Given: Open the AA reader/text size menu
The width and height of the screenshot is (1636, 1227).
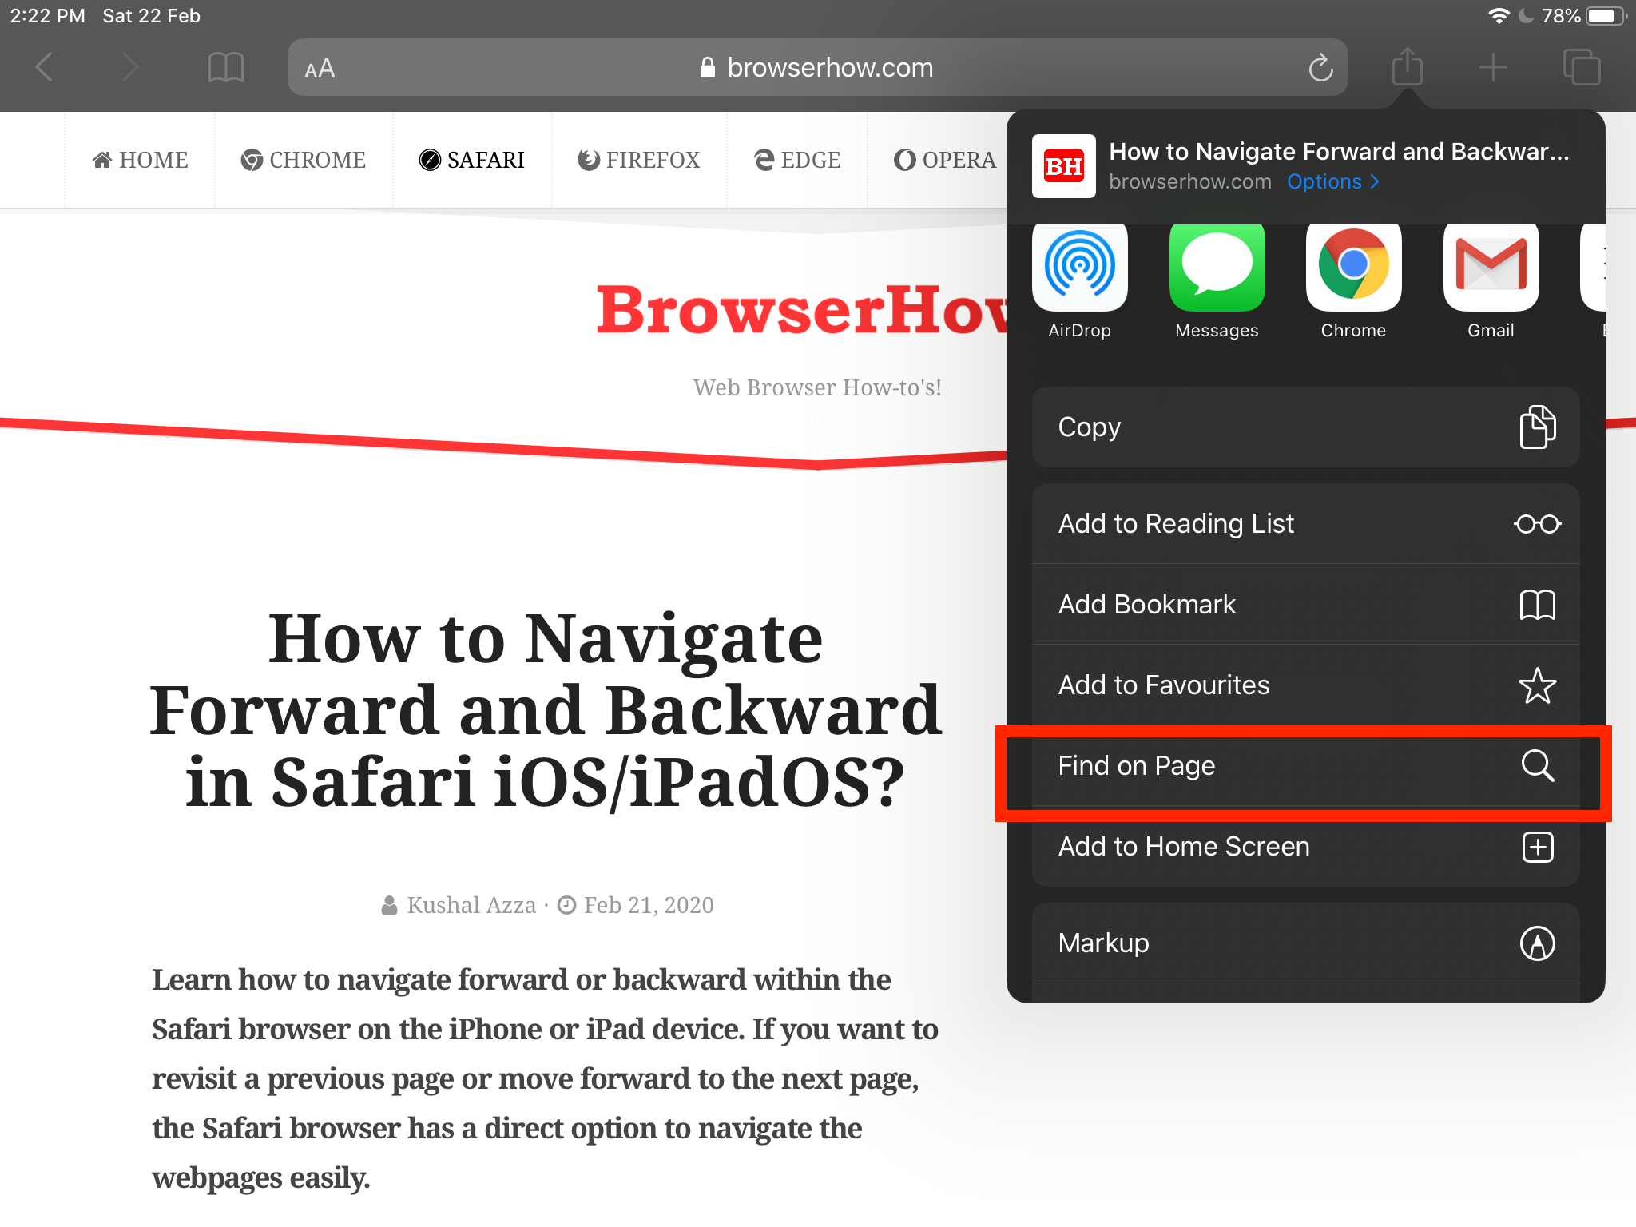Looking at the screenshot, I should [x=320, y=69].
